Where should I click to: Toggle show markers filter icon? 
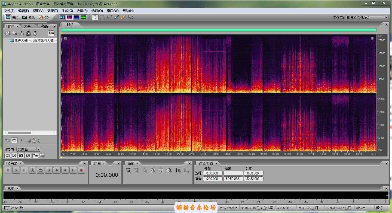(35, 155)
